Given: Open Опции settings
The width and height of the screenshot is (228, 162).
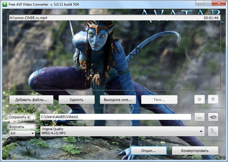Looking at the screenshot, I should (x=149, y=151).
